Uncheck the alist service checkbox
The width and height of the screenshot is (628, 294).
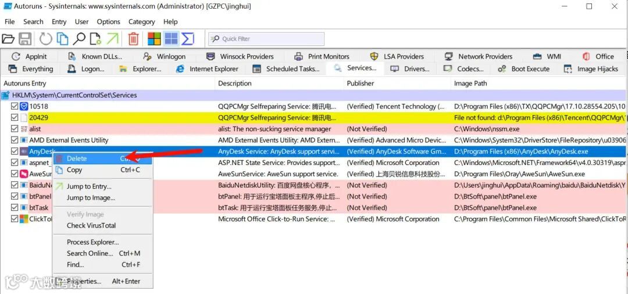click(x=15, y=129)
